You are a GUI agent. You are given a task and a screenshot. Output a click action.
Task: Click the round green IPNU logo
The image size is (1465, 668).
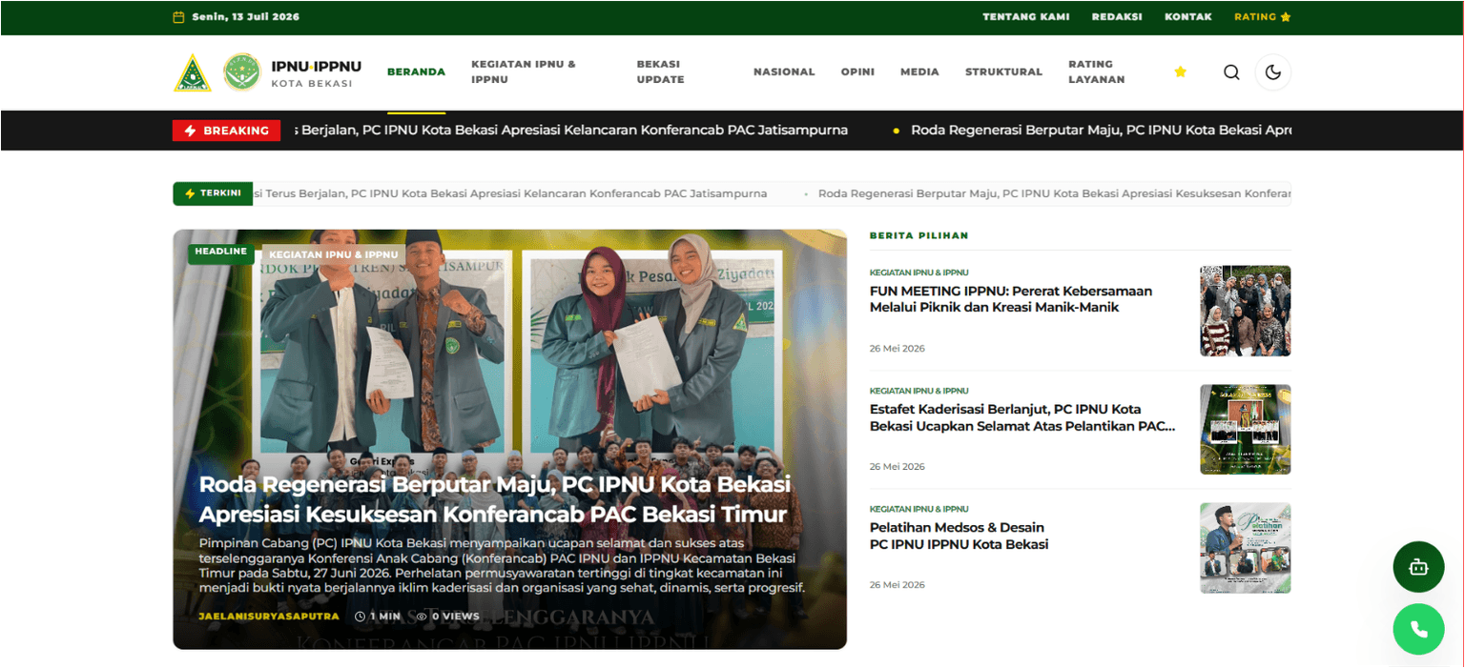coord(242,72)
